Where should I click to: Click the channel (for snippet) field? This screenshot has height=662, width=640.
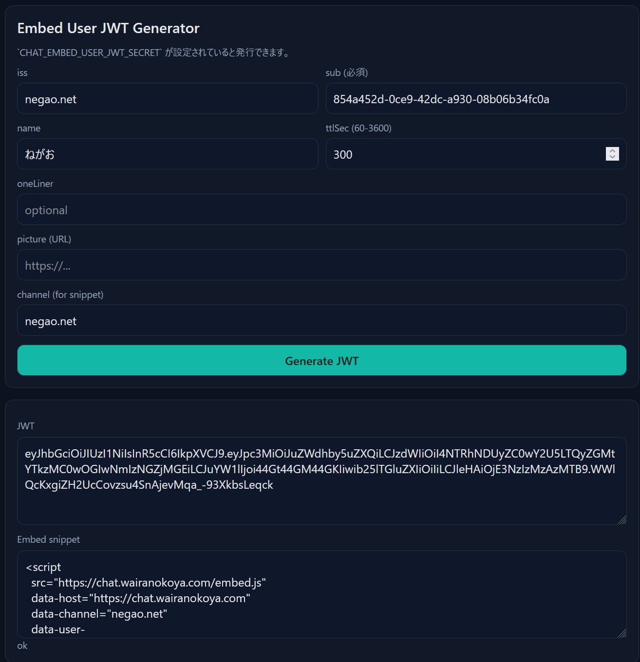(321, 321)
